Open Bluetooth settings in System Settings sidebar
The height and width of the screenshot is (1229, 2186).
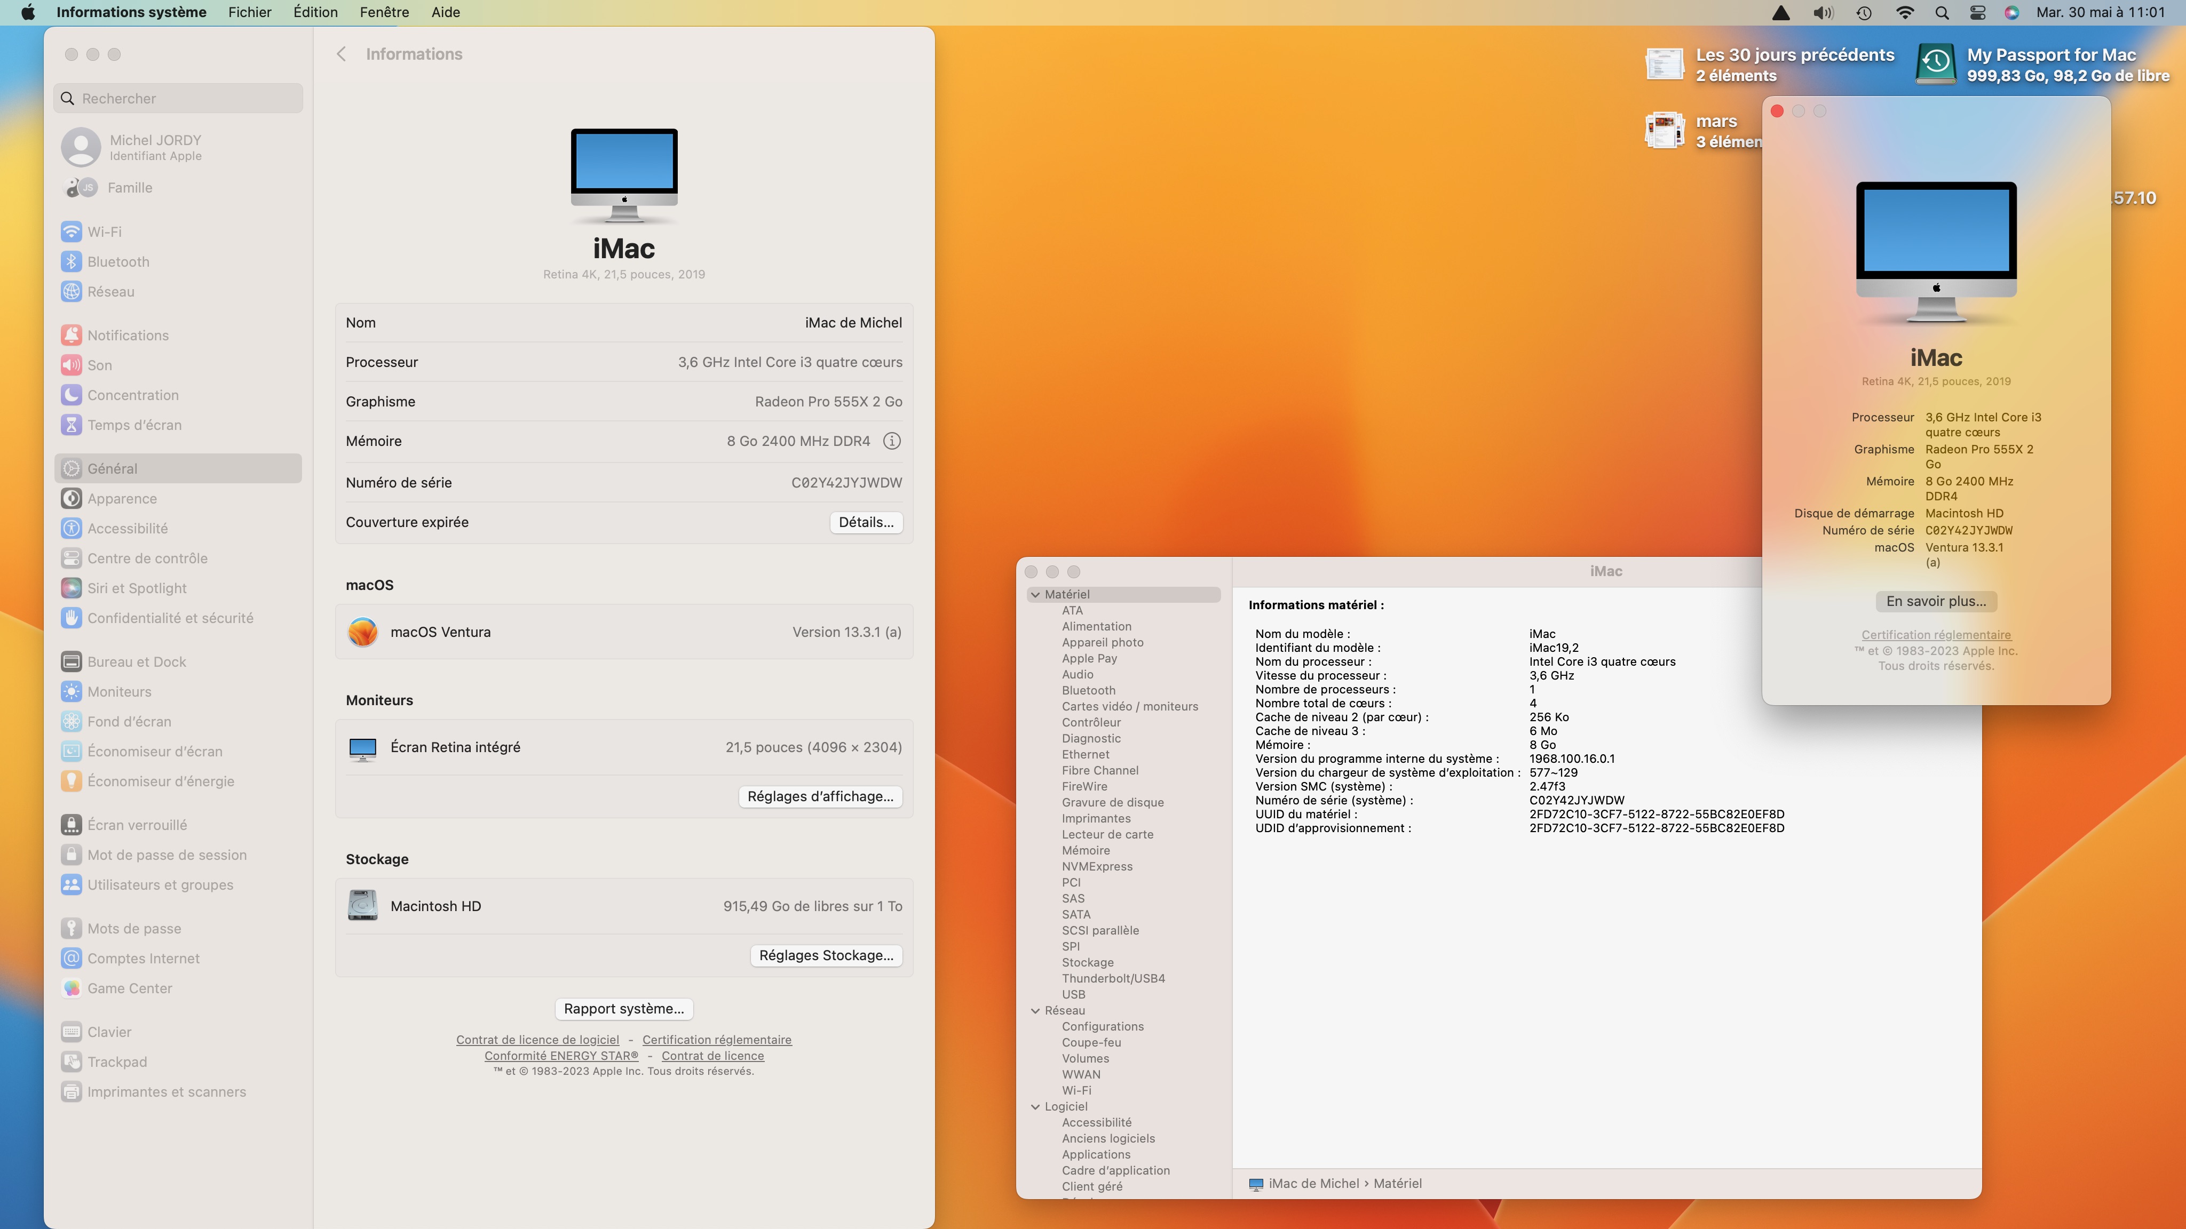(118, 262)
